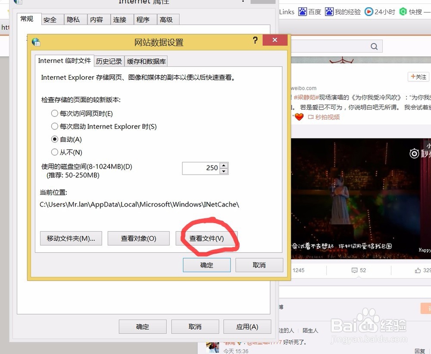The width and height of the screenshot is (431, 354).
Task: Increase disk space value with the up stepper arrow
Action: 224,166
